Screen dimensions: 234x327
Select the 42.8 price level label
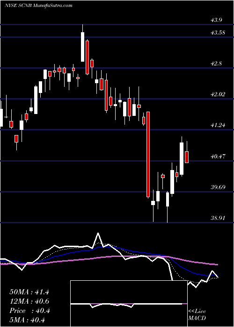point(216,64)
